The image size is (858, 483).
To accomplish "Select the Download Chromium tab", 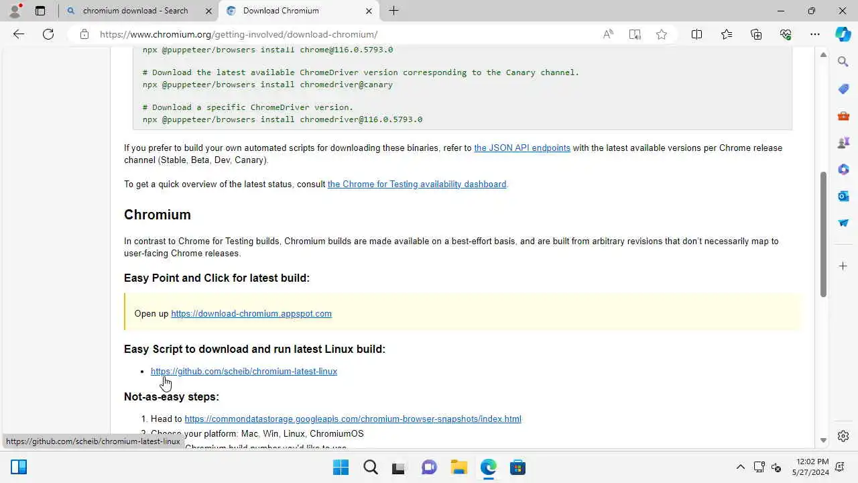I will click(300, 11).
